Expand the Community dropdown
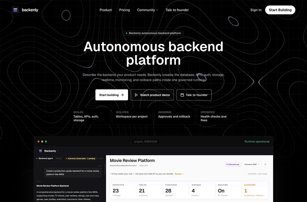The image size is (307, 202). click(147, 10)
